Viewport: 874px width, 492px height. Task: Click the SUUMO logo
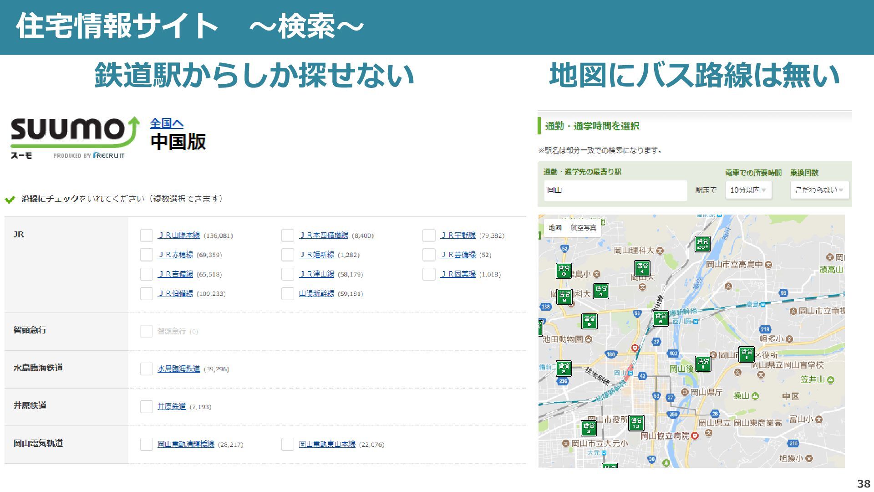[75, 138]
